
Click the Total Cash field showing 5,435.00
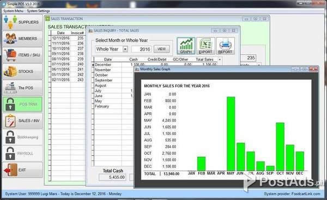tap(113, 177)
